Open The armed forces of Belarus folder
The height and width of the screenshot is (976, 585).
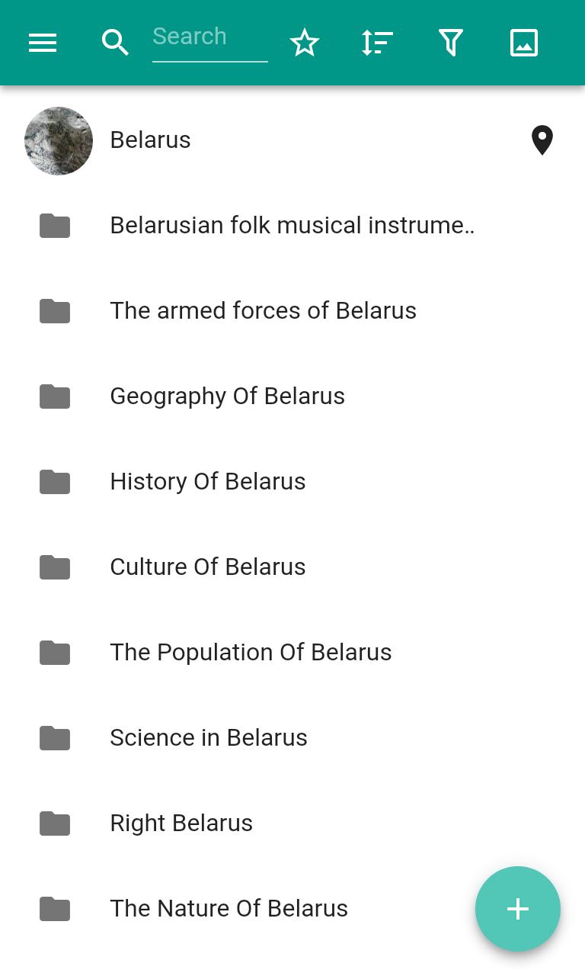pos(292,311)
